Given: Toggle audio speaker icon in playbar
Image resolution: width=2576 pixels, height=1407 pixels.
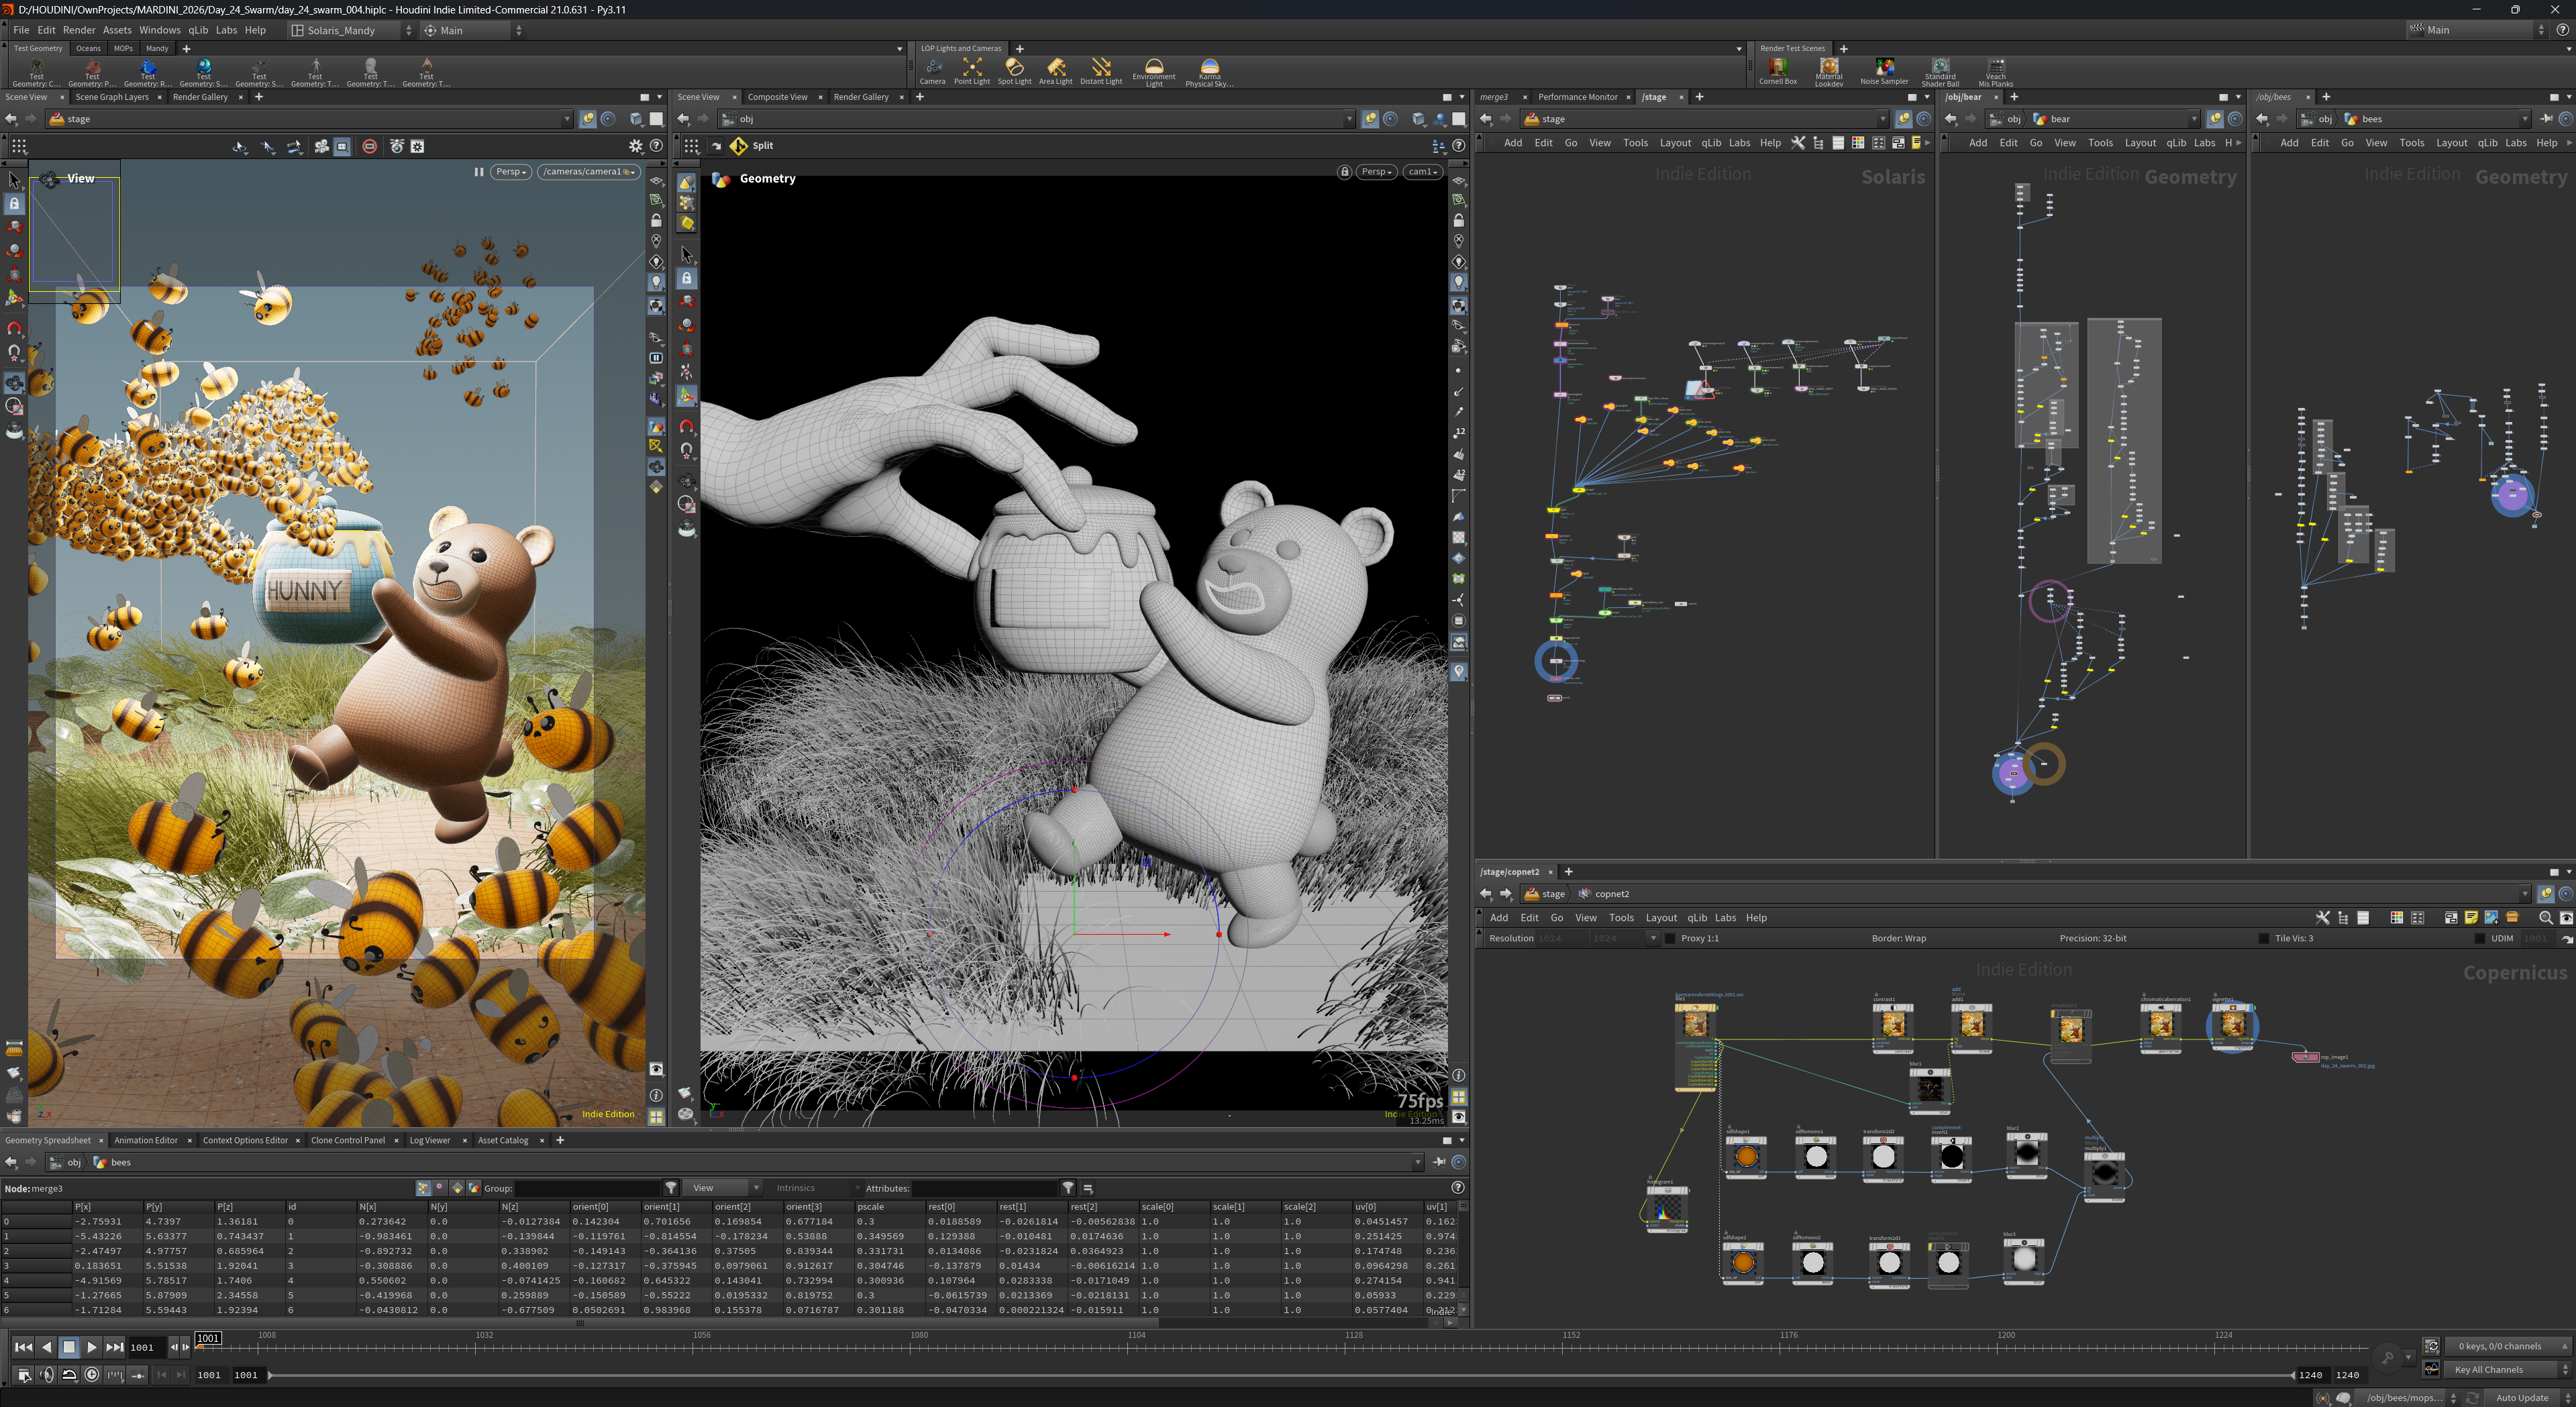Looking at the screenshot, I should pyautogui.click(x=46, y=1375).
